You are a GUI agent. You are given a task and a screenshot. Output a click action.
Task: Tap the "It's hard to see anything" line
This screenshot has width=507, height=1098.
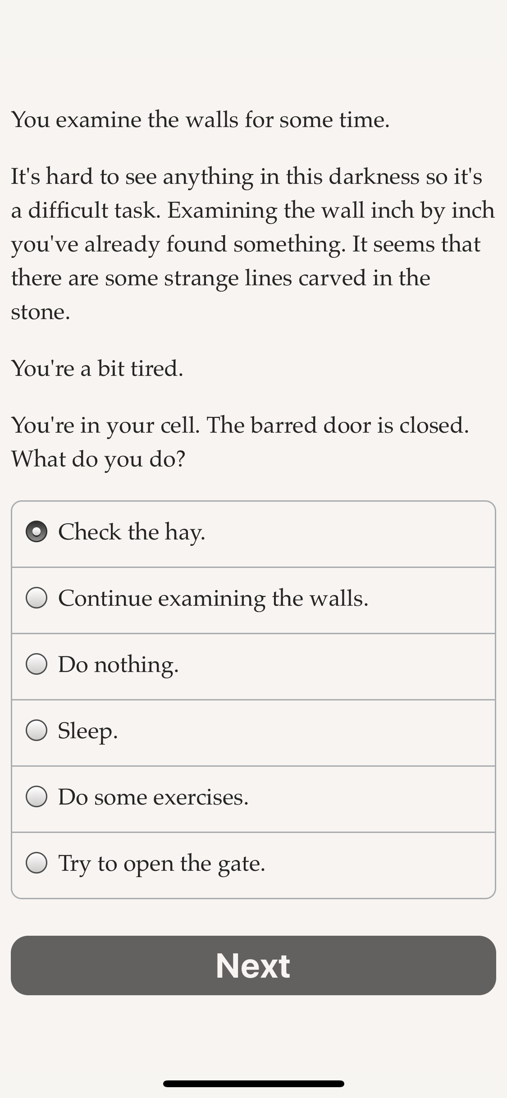pyautogui.click(x=247, y=176)
